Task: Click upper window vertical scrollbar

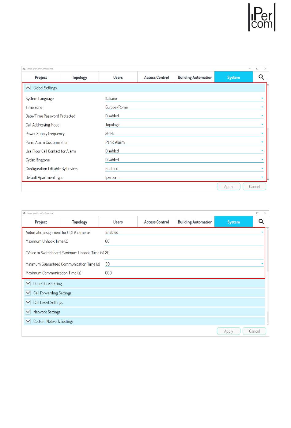Action: point(268,132)
